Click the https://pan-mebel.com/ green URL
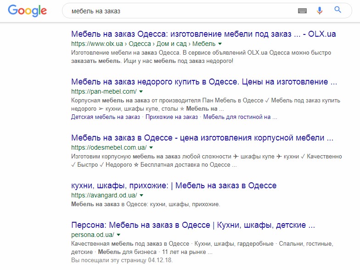The image size is (360, 270). (104, 91)
